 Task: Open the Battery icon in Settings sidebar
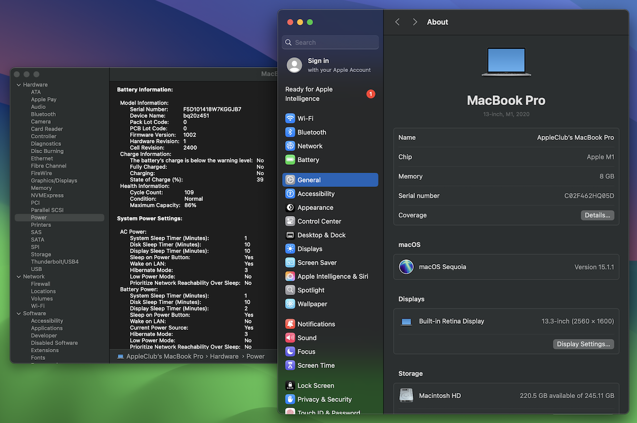[x=290, y=160]
